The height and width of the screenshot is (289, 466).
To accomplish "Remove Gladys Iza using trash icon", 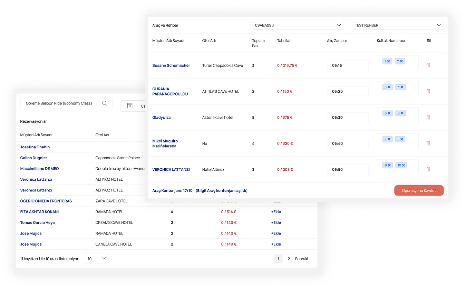I will pos(428,117).
